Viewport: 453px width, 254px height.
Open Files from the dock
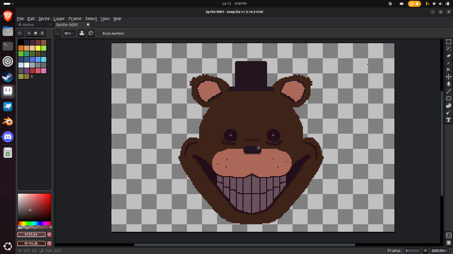(x=8, y=31)
